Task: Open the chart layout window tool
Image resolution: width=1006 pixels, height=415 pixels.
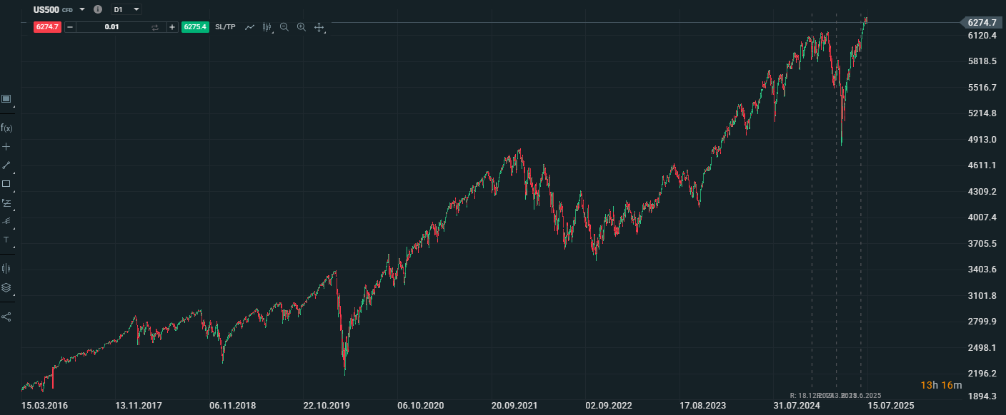Action: coord(6,99)
